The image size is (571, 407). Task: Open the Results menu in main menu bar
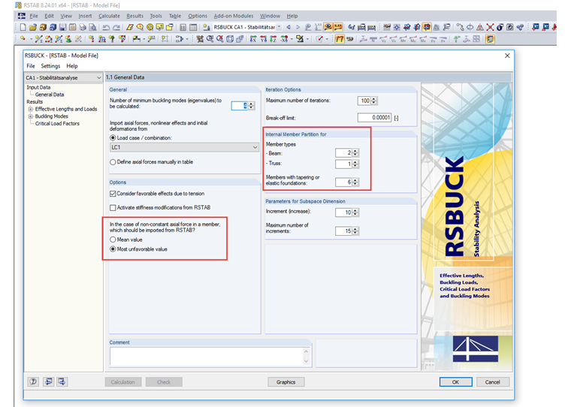pos(134,16)
